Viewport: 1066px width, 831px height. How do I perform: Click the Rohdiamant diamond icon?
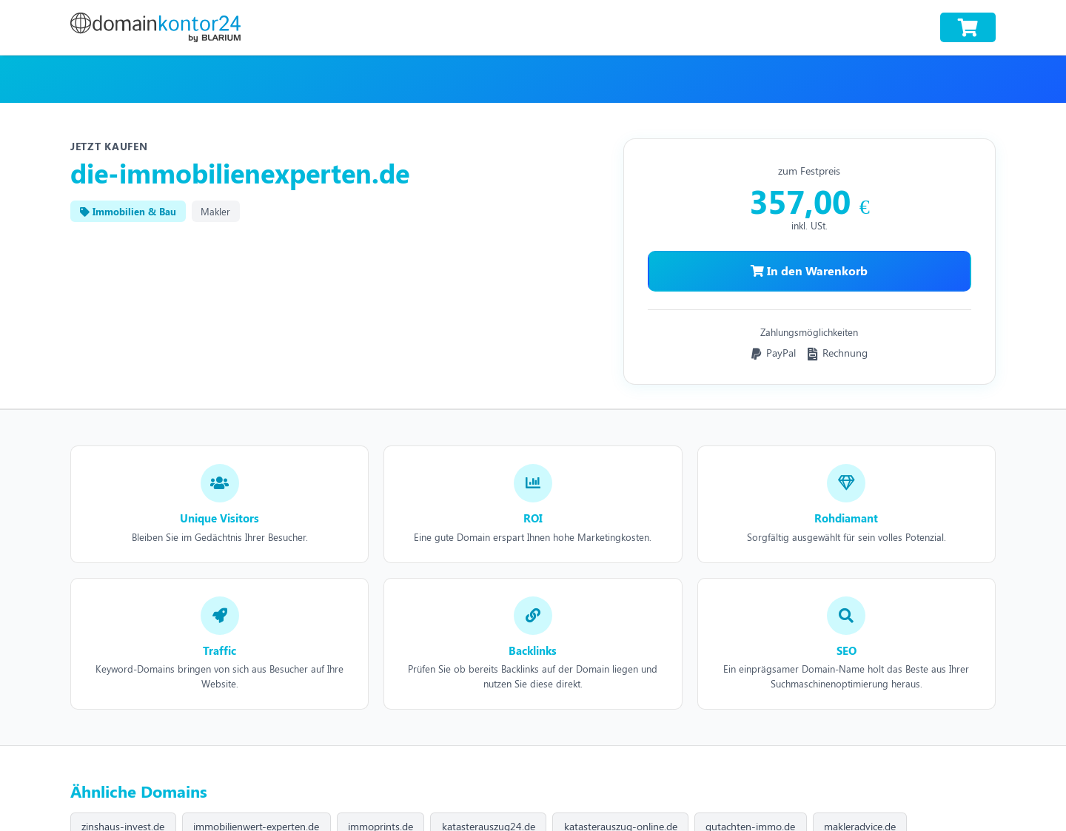(x=846, y=483)
